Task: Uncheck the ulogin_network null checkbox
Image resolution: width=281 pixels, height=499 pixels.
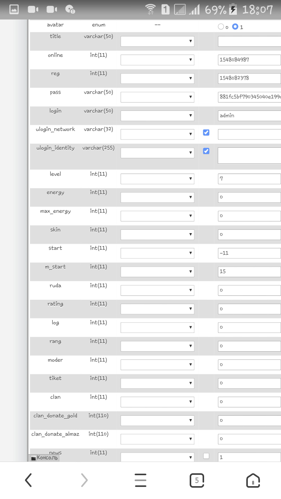Action: [206, 133]
